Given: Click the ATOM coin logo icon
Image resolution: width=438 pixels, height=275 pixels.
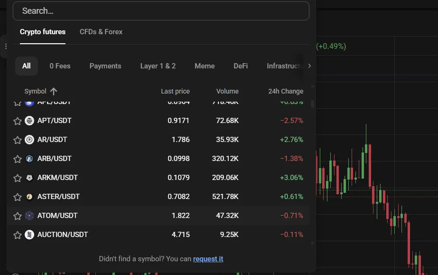Looking at the screenshot, I should pos(29,215).
